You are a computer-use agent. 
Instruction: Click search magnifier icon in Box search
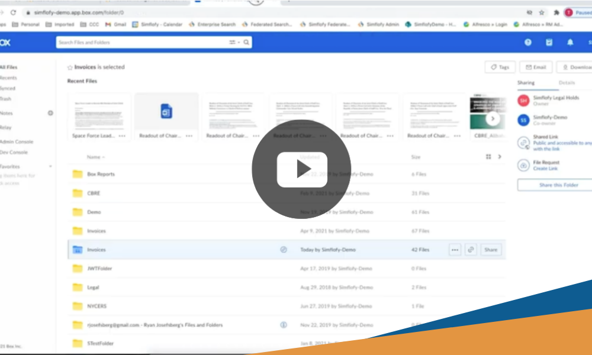(x=246, y=42)
